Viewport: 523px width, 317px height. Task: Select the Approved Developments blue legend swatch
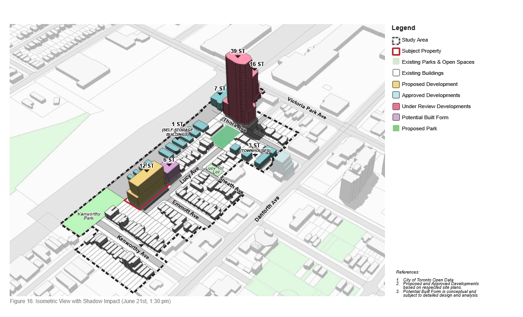(396, 95)
